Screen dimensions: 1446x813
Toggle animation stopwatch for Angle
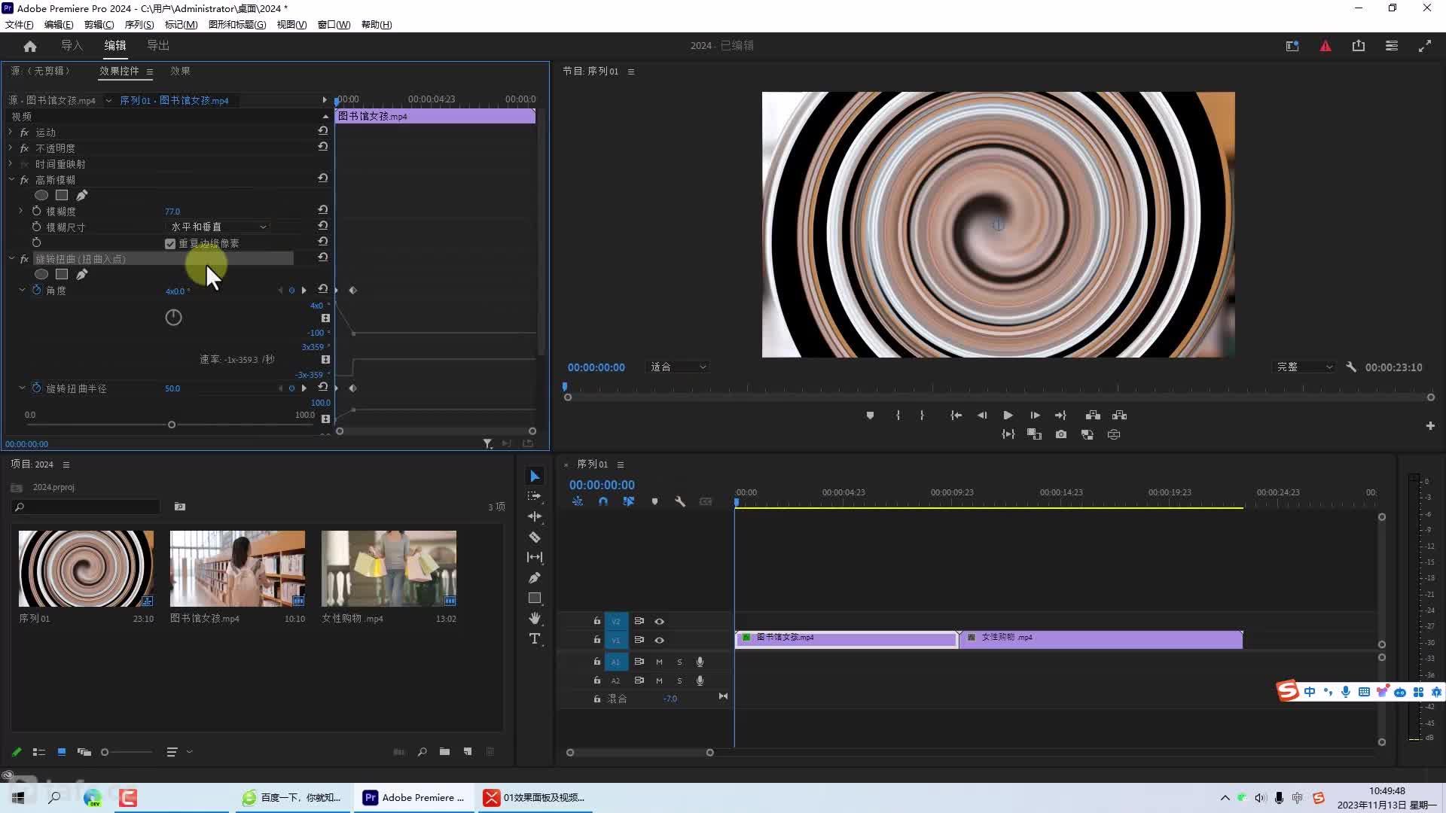click(x=36, y=290)
